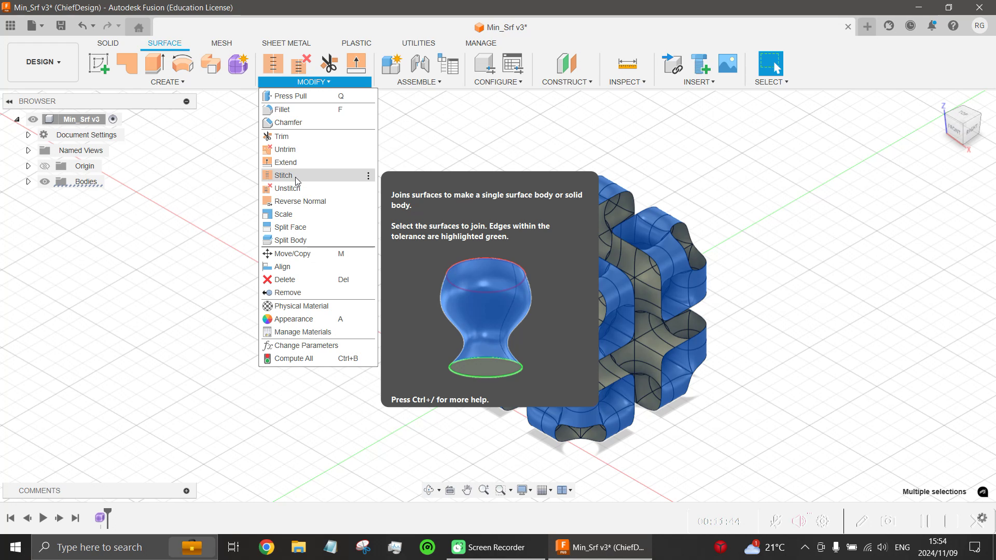Expand the Document Settings node
The width and height of the screenshot is (996, 560).
click(29, 135)
